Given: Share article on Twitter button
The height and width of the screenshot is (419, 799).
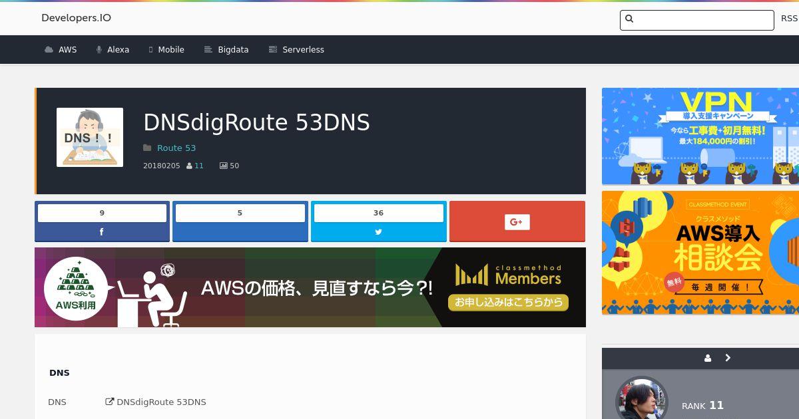Looking at the screenshot, I should (379, 231).
